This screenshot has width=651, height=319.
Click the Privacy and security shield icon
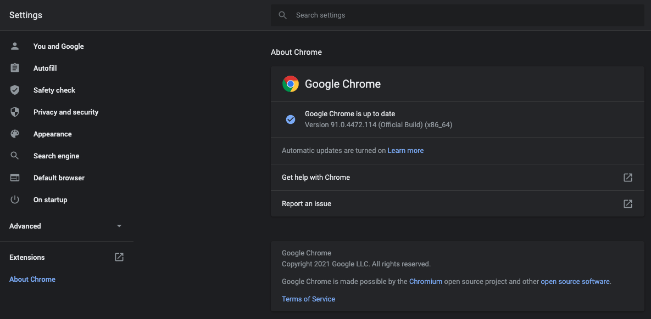coord(15,112)
